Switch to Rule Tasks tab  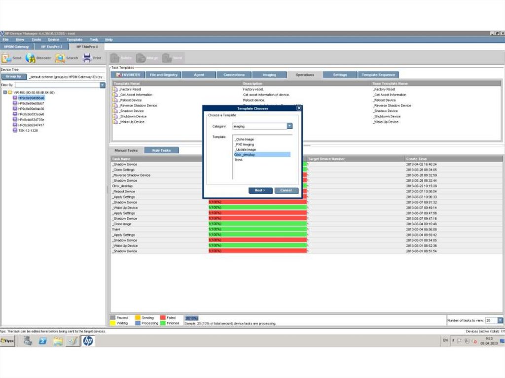click(x=161, y=150)
